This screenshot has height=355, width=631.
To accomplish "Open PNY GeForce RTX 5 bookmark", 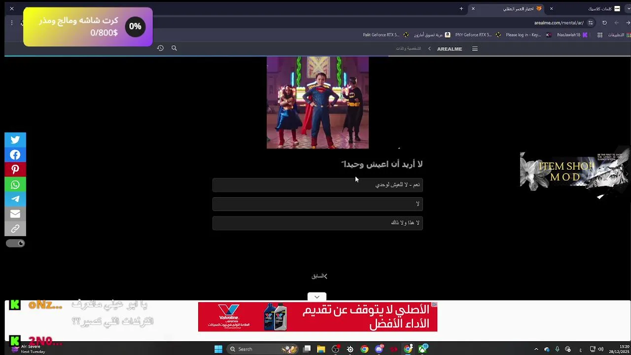I will click(x=478, y=35).
